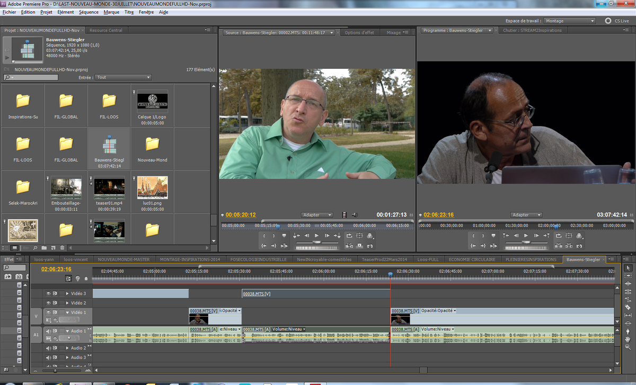Screen dimensions: 636x385
Task: Open the Resource Central tab
Action: [x=106, y=30]
